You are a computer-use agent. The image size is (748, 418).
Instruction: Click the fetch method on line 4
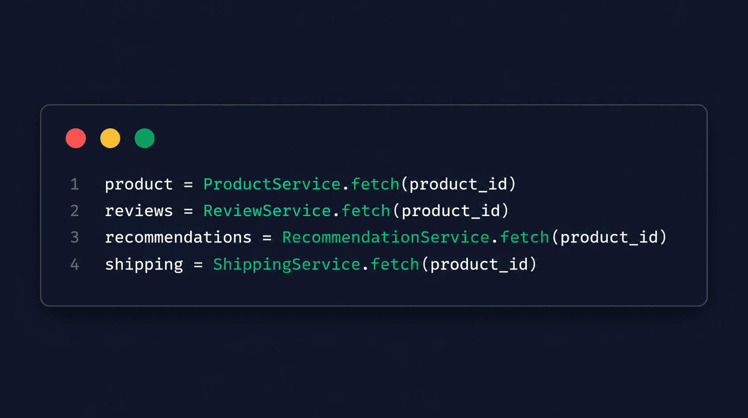[395, 264]
